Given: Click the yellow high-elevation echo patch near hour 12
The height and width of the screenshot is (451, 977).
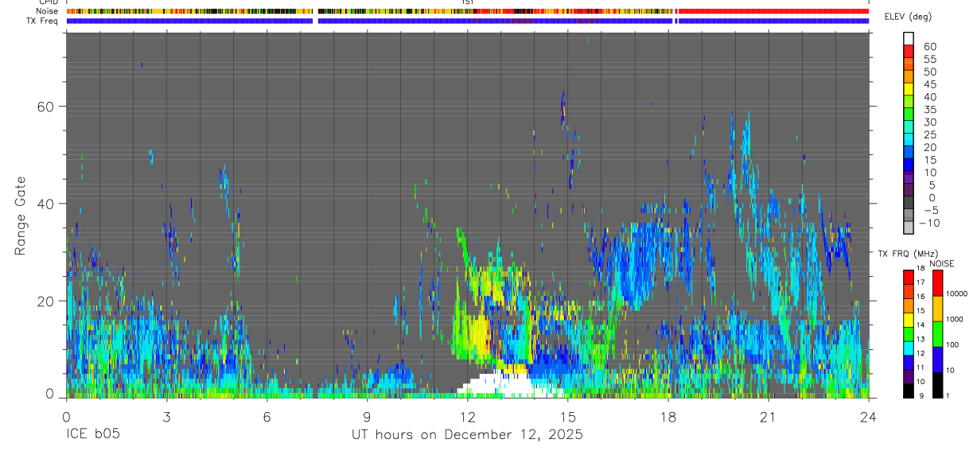Looking at the screenshot, I should coord(478,334).
